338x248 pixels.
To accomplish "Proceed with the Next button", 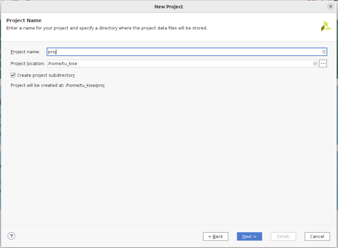I will [249, 237].
